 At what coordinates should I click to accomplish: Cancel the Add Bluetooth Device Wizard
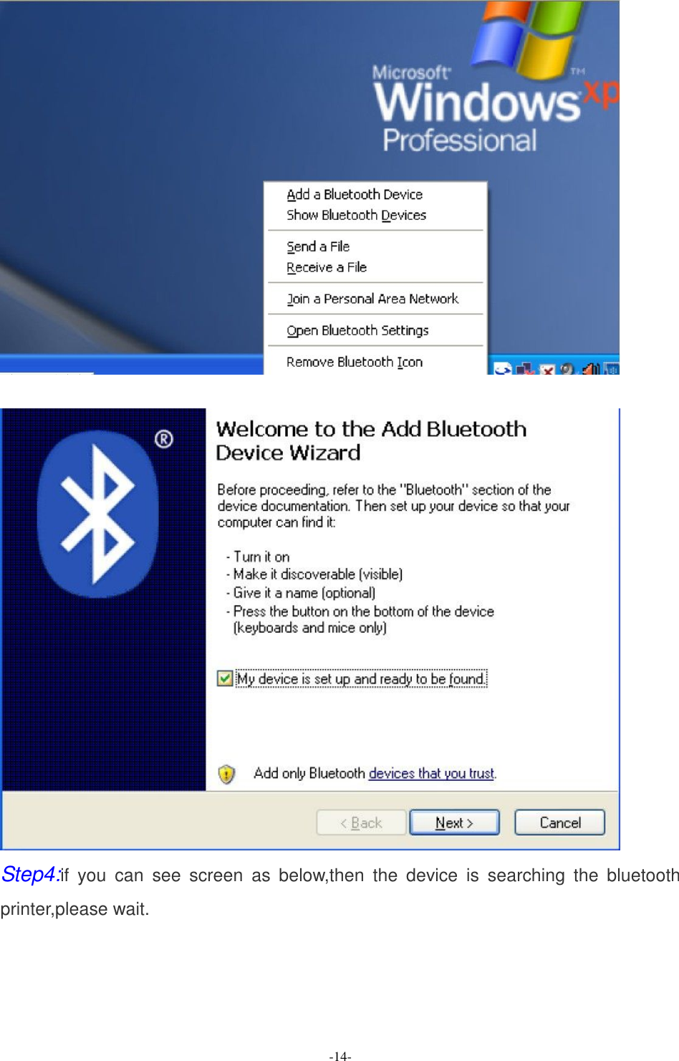[560, 822]
